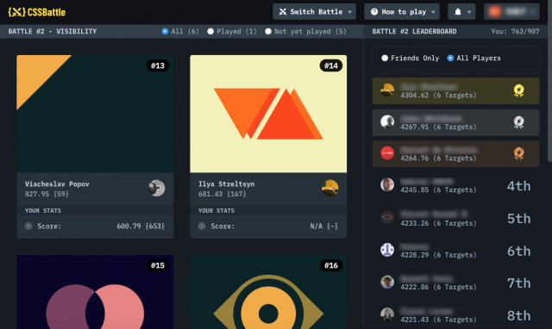
Task: Click the question mark icon in How to play
Action: (374, 12)
